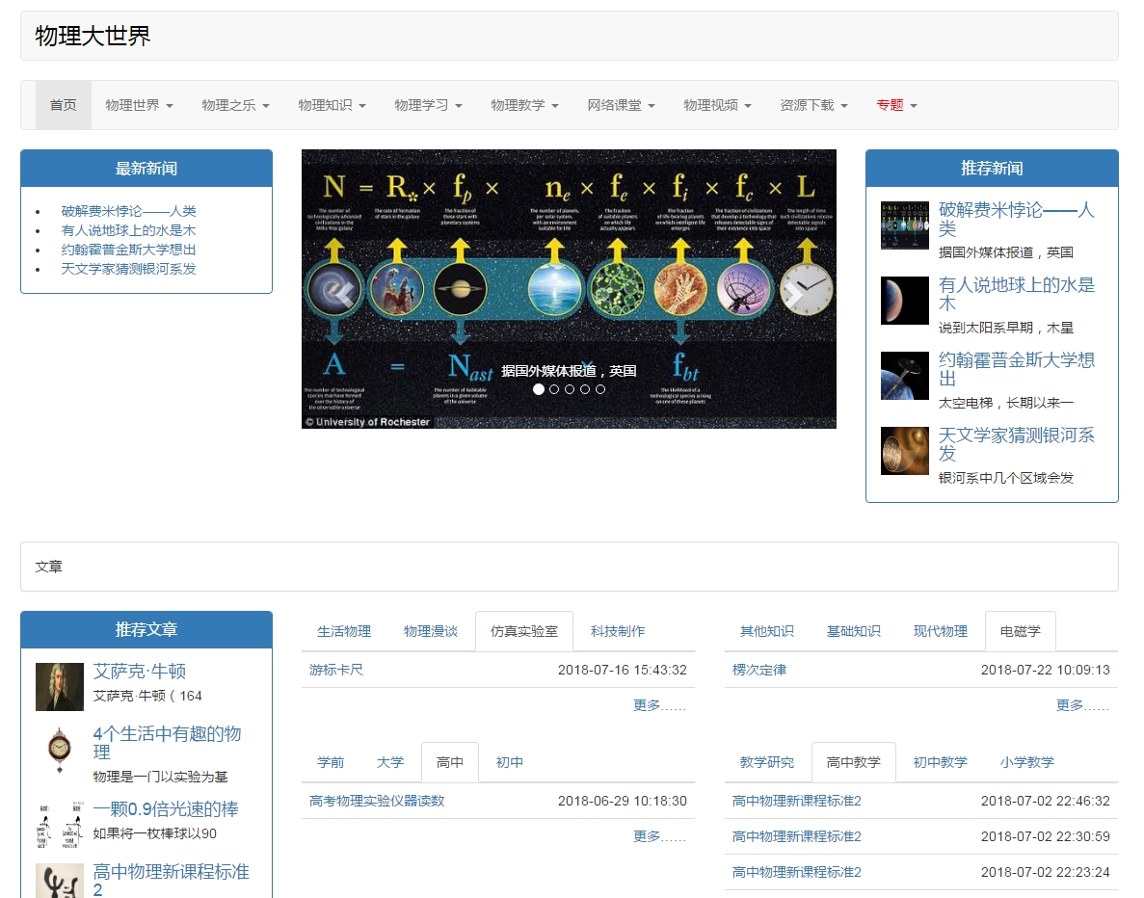This screenshot has height=898, width=1144.
Task: Click the Fermi paradox news thumbnail
Action: click(x=904, y=225)
